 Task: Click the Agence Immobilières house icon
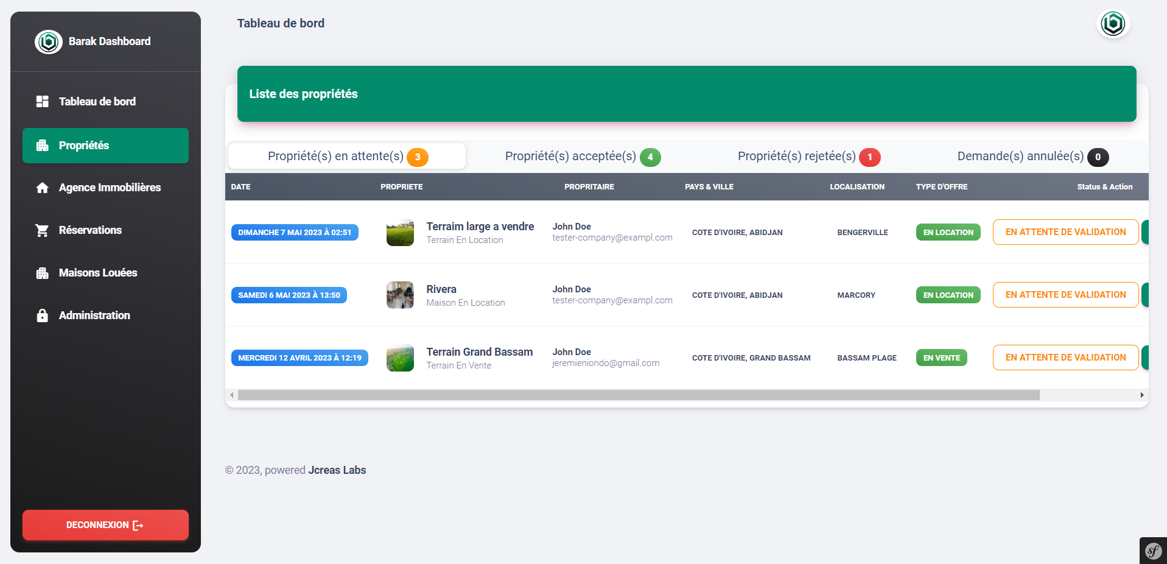tap(42, 188)
